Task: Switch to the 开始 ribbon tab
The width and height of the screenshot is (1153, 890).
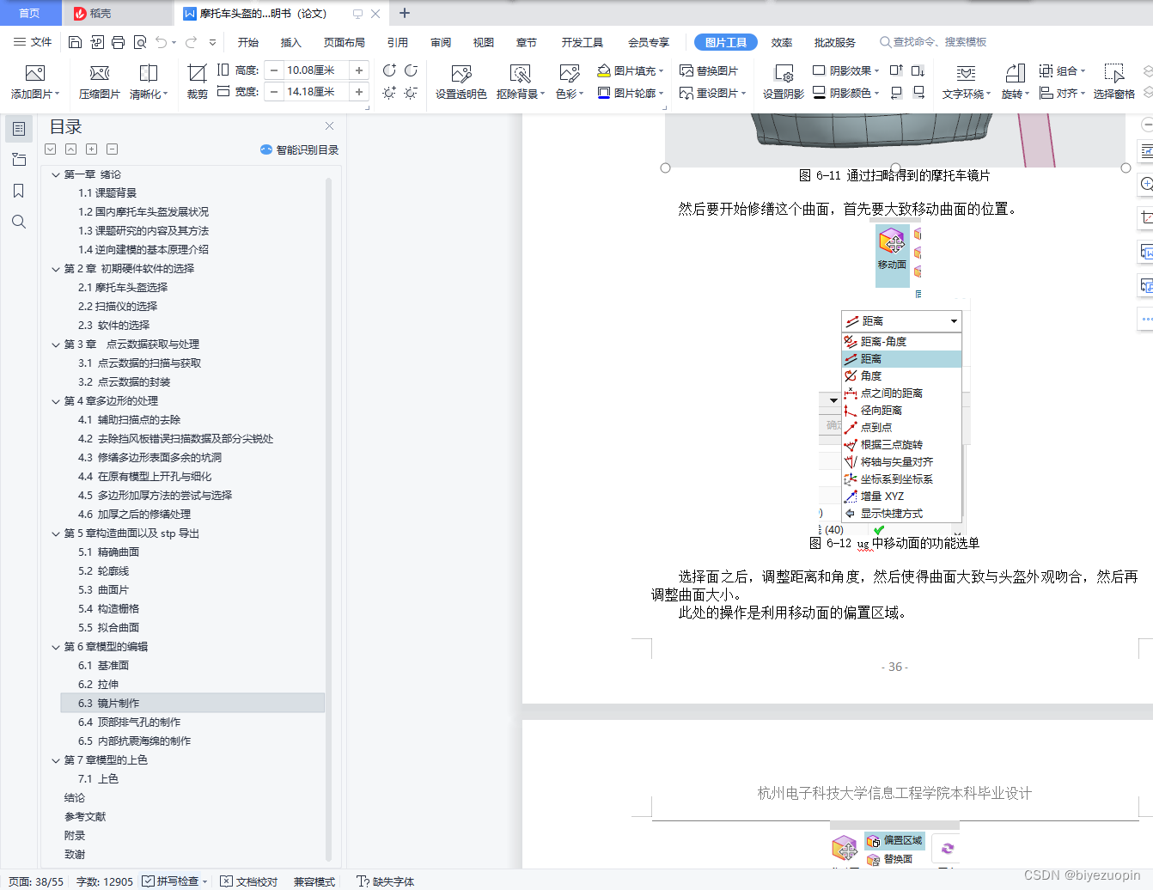Action: coord(248,42)
